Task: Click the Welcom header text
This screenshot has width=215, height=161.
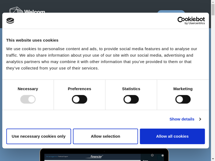Action: point(34,11)
